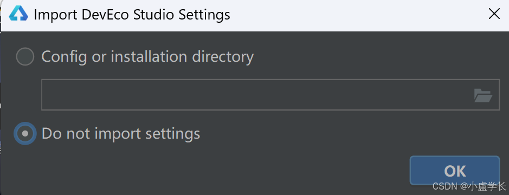Select the Config or installation directory radio button
This screenshot has width=509, height=195.
point(25,56)
